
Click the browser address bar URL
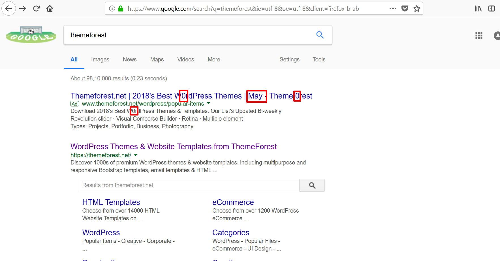243,8
